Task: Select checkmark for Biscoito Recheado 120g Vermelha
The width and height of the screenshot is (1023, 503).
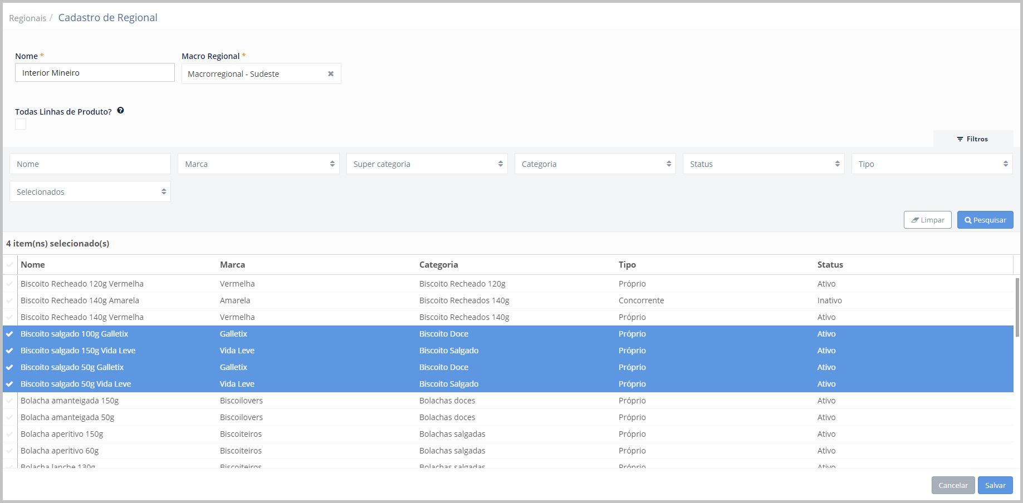Action: tap(9, 284)
